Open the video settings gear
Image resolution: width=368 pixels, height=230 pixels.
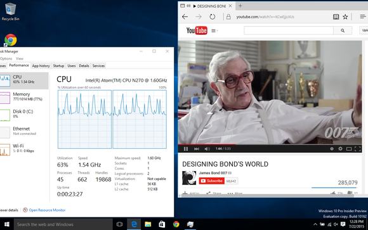tap(340, 149)
